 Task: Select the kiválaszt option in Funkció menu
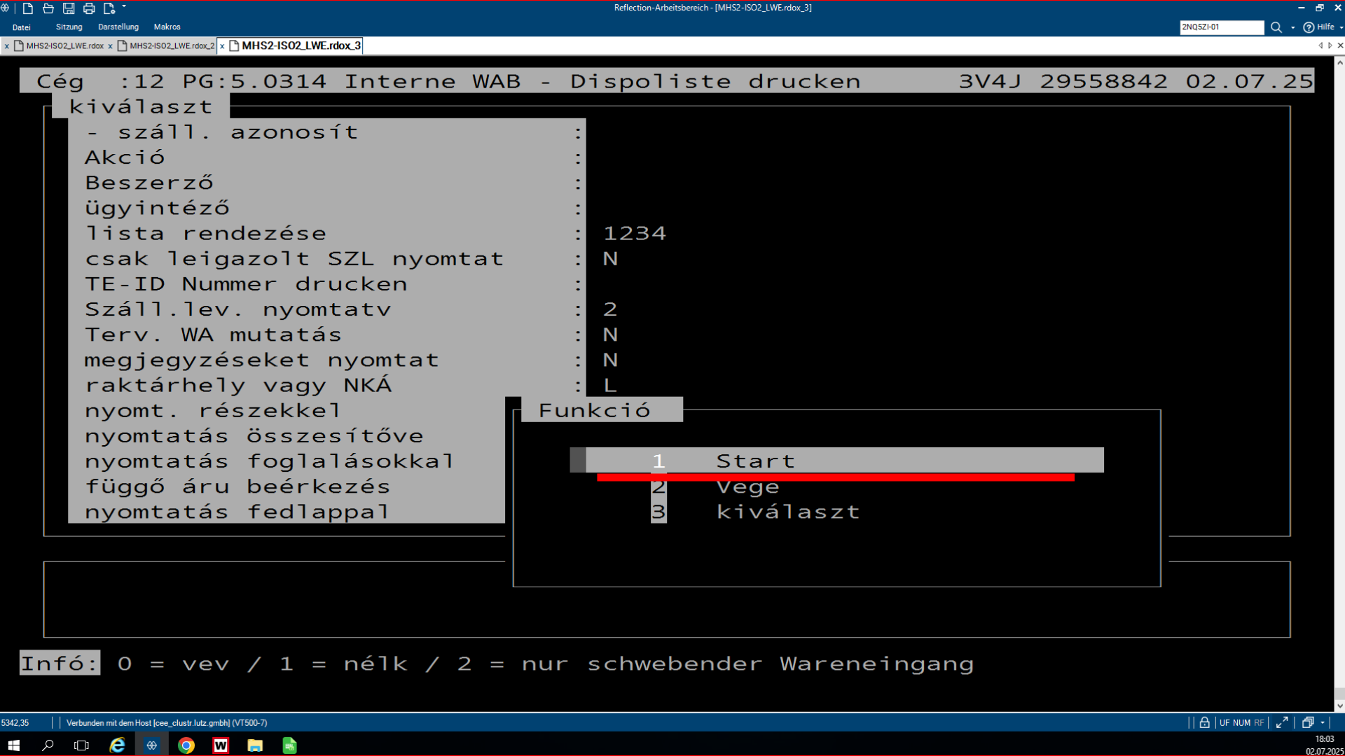[x=787, y=512]
